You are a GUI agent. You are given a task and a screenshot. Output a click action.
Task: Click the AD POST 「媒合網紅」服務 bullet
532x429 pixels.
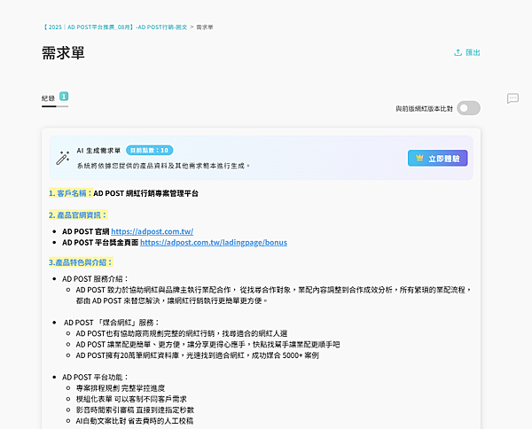112,323
